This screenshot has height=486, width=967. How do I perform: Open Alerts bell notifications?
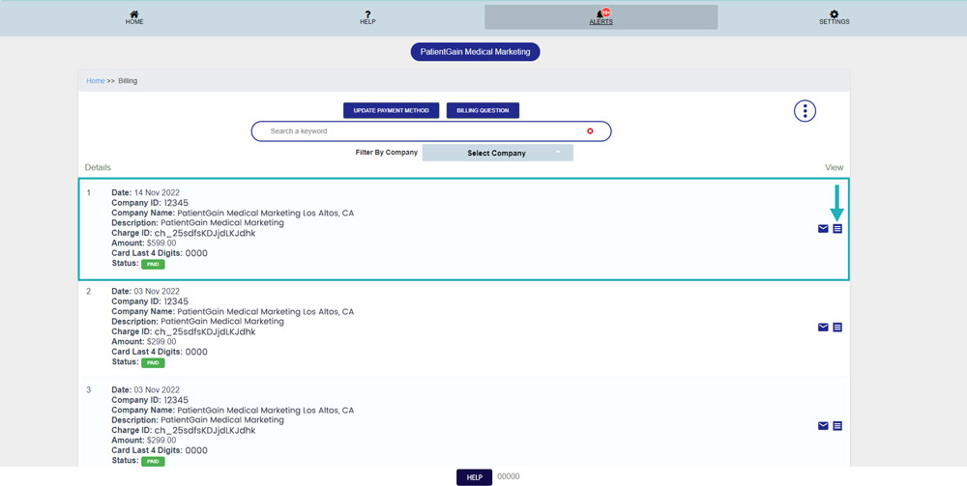tap(601, 17)
